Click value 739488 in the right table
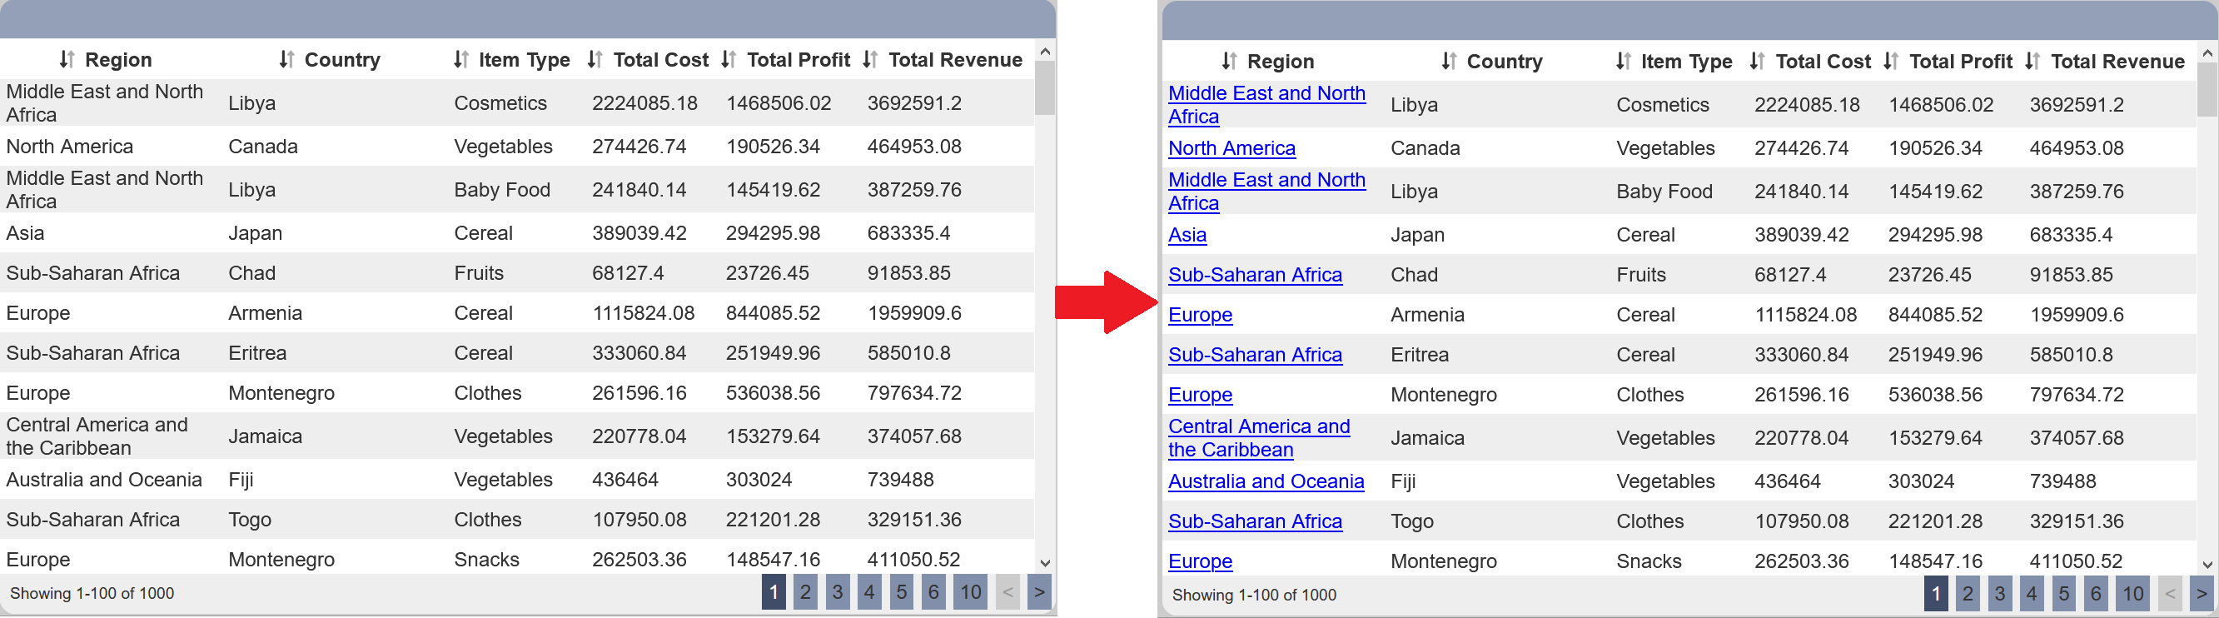2219x618 pixels. coord(2062,481)
